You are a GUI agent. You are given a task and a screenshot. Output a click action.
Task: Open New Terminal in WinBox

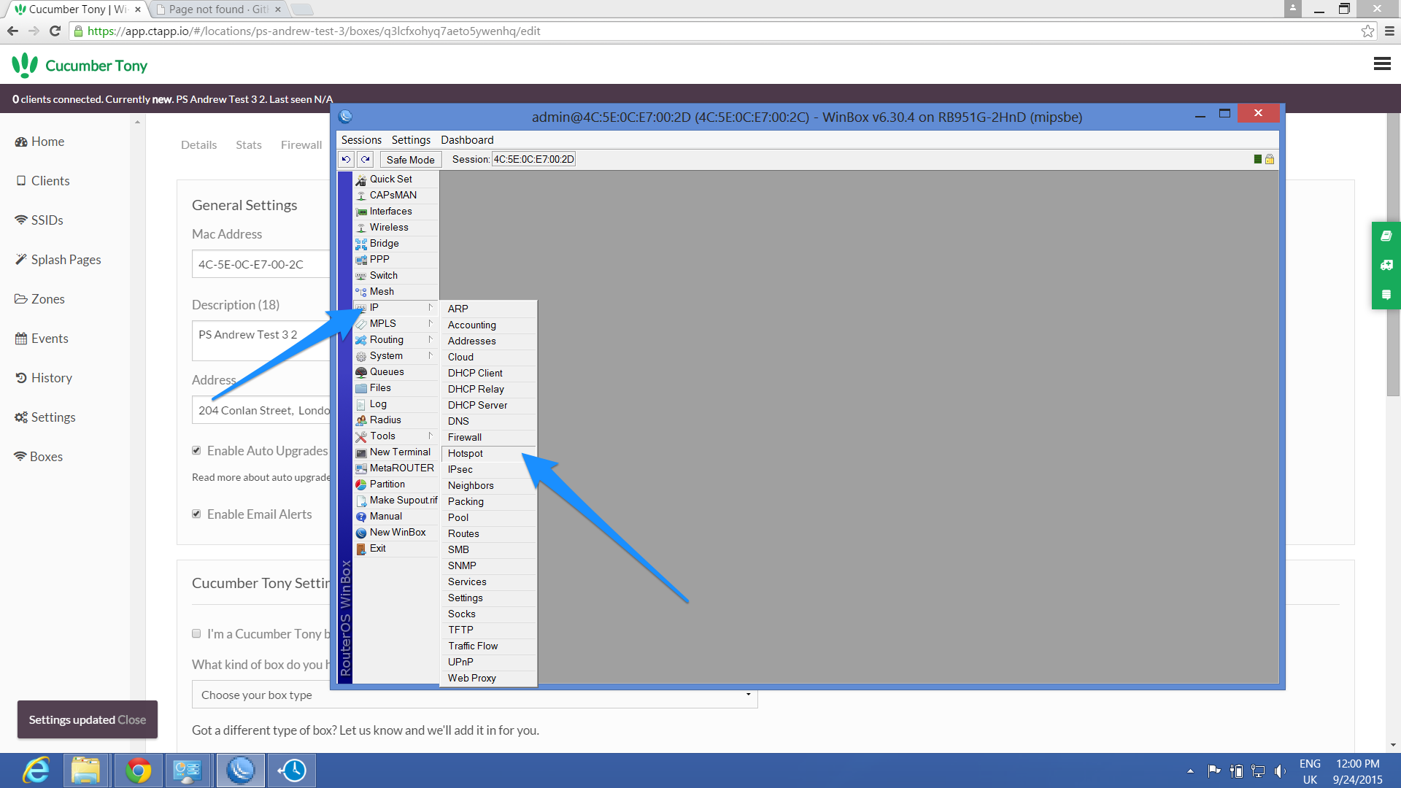click(396, 452)
